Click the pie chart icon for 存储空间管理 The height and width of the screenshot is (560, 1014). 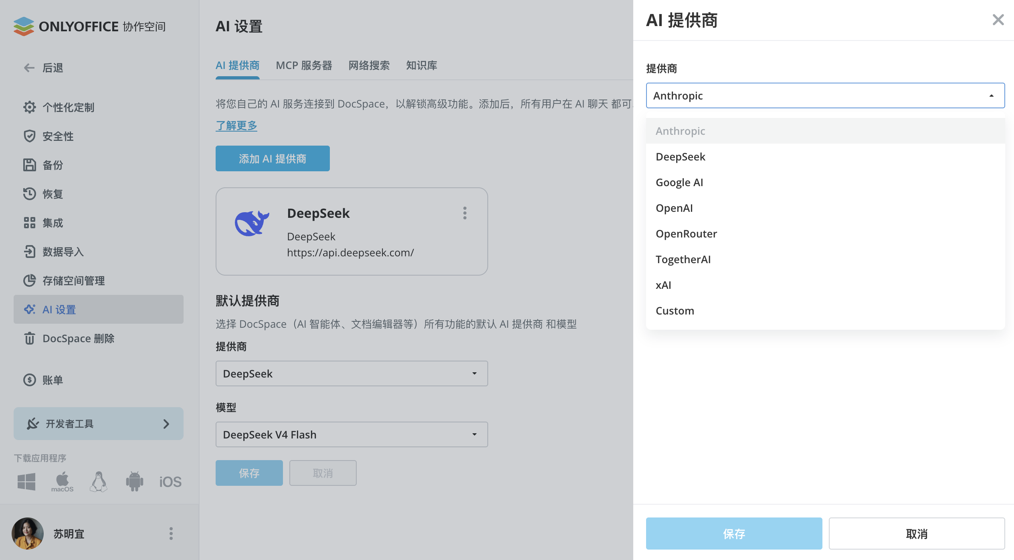(x=29, y=280)
